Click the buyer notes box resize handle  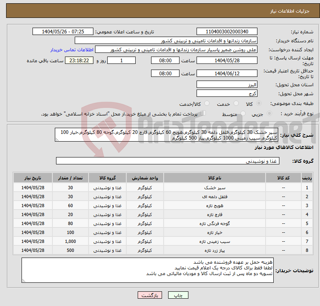point(24,281)
